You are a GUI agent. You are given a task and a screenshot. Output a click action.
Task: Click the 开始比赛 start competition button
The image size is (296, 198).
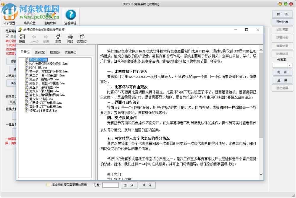point(282,22)
